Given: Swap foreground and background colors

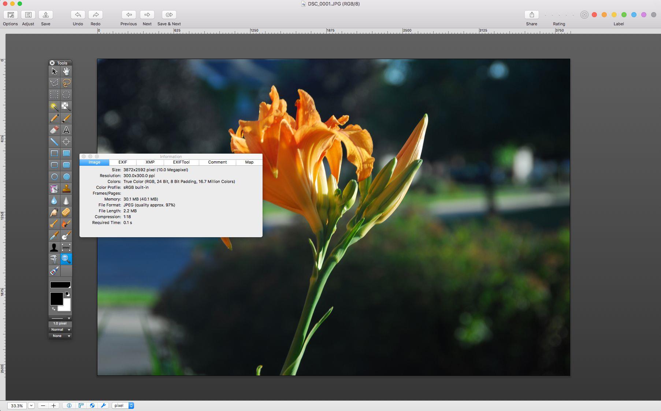Looking at the screenshot, I should [x=53, y=309].
